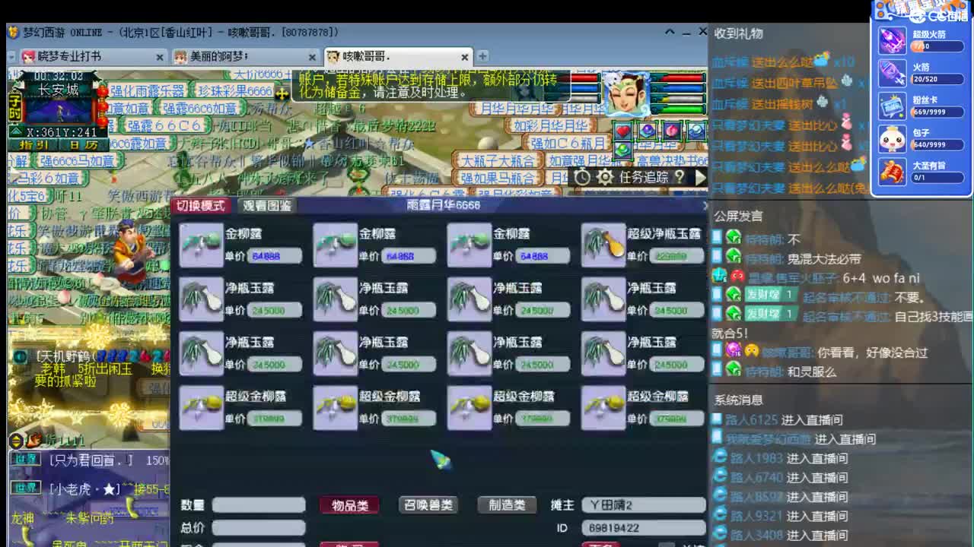Click the task tracking clock icon

coord(582,177)
